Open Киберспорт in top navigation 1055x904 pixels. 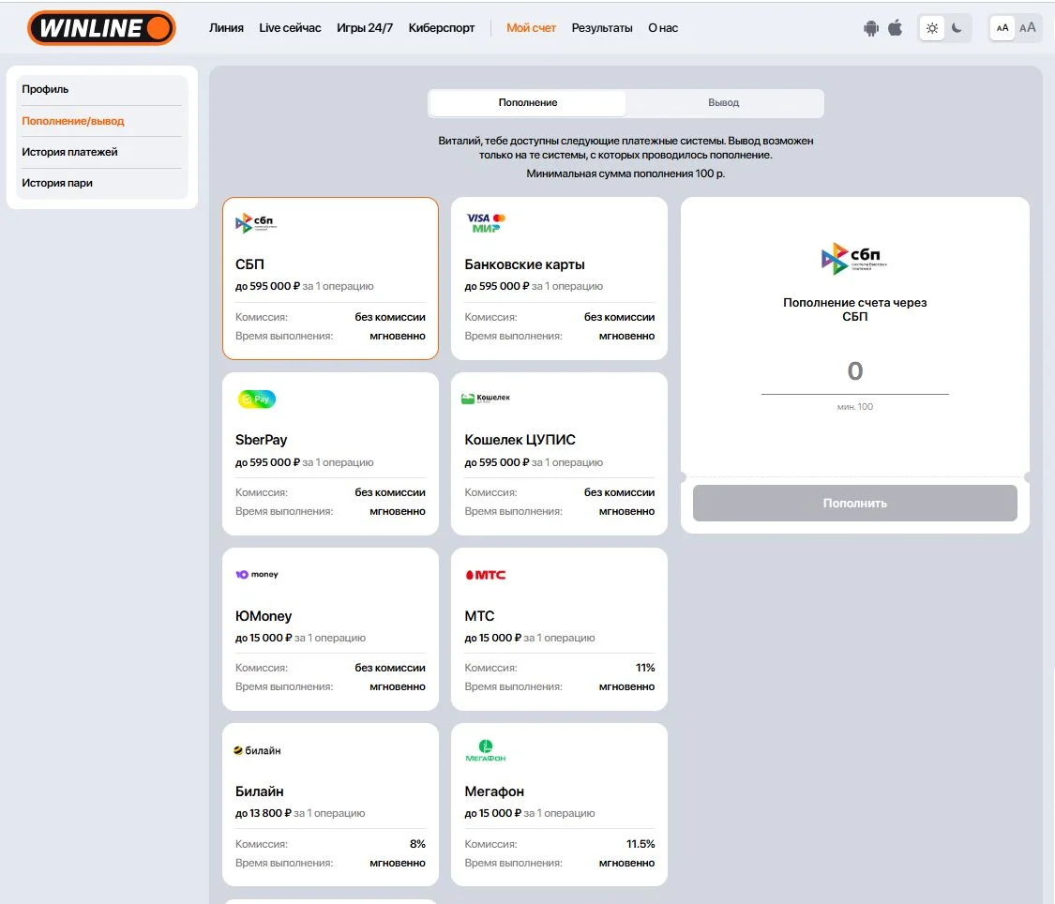click(x=442, y=28)
